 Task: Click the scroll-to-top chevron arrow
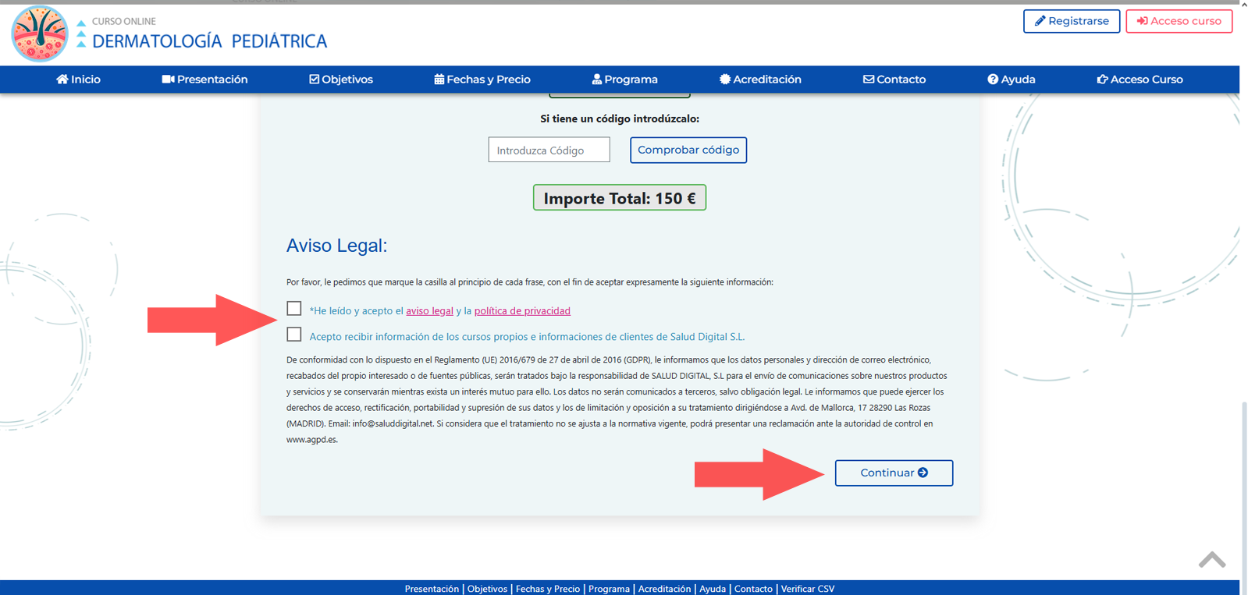click(1211, 560)
